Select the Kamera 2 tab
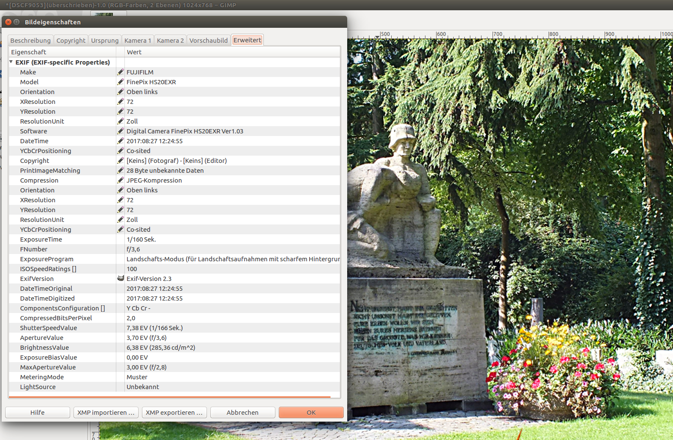The width and height of the screenshot is (673, 440). pos(170,40)
